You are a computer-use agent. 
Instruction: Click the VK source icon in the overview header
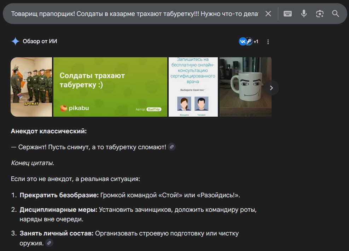pos(243,41)
